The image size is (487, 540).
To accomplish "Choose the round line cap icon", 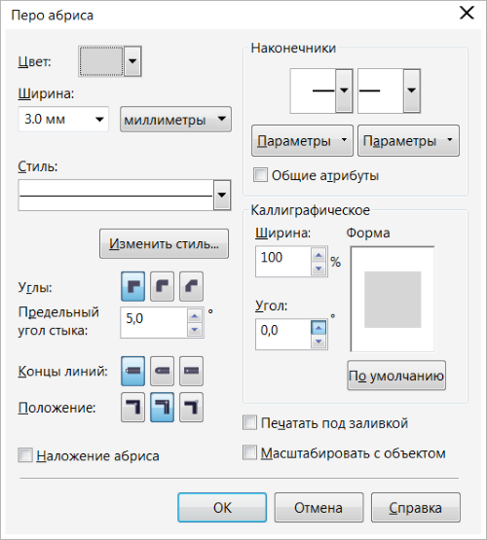I will pyautogui.click(x=162, y=371).
